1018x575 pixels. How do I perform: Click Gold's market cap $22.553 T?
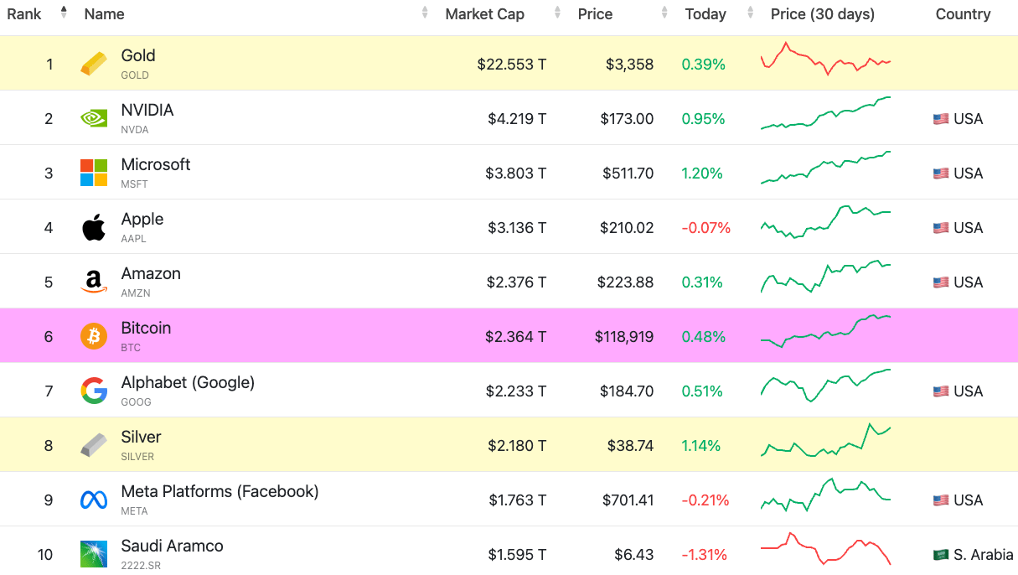pyautogui.click(x=511, y=65)
